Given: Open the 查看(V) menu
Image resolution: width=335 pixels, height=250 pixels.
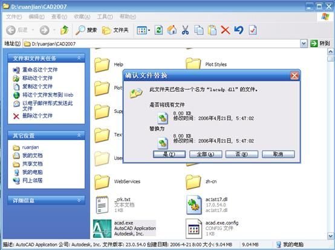Looking at the screenshot, I should pyautogui.click(x=59, y=17).
